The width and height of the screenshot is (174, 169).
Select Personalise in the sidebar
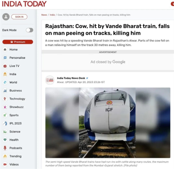pos(17,58)
